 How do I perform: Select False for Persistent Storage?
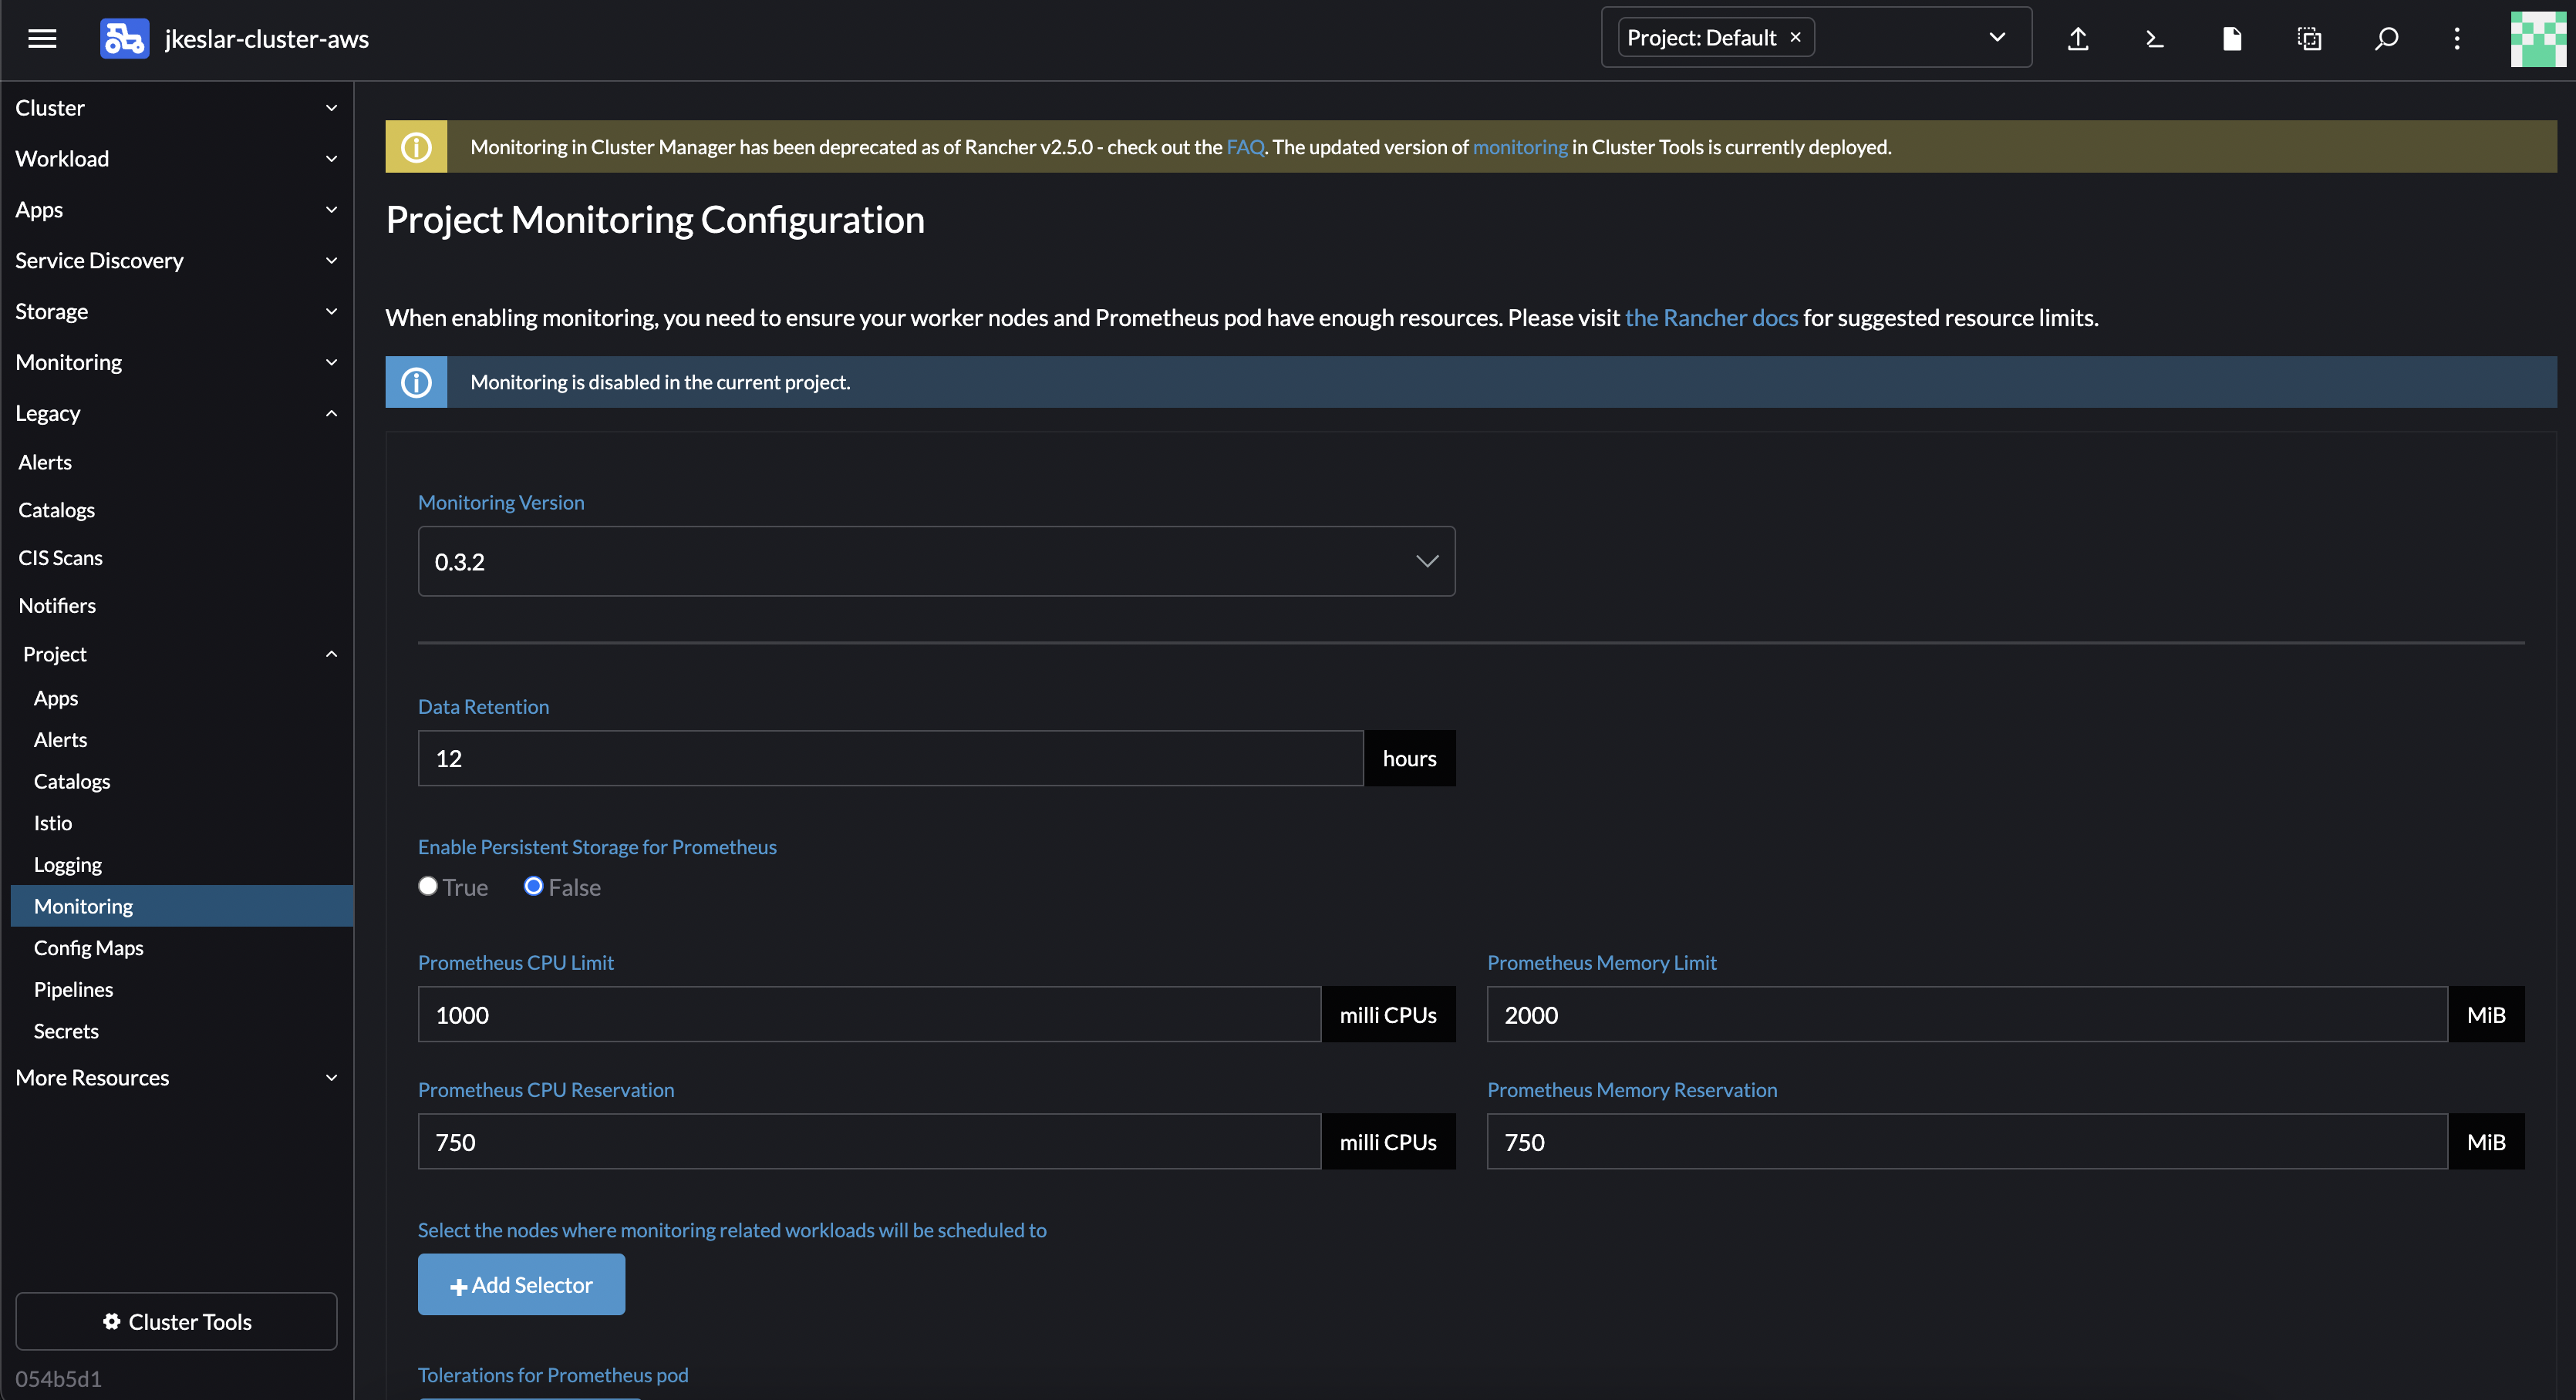[x=533, y=887]
